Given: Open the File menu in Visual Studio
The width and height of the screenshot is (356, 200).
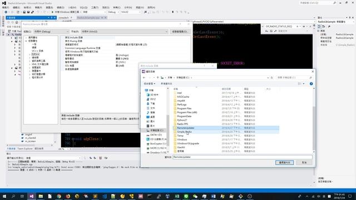Looking at the screenshot, I should point(6,7).
